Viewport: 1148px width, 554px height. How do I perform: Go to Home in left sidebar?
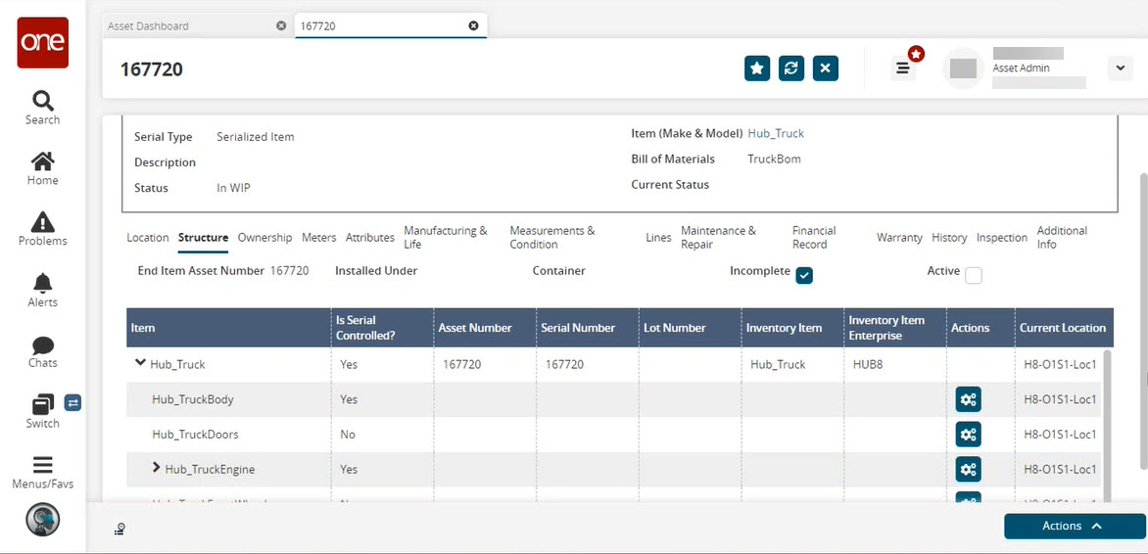point(43,168)
